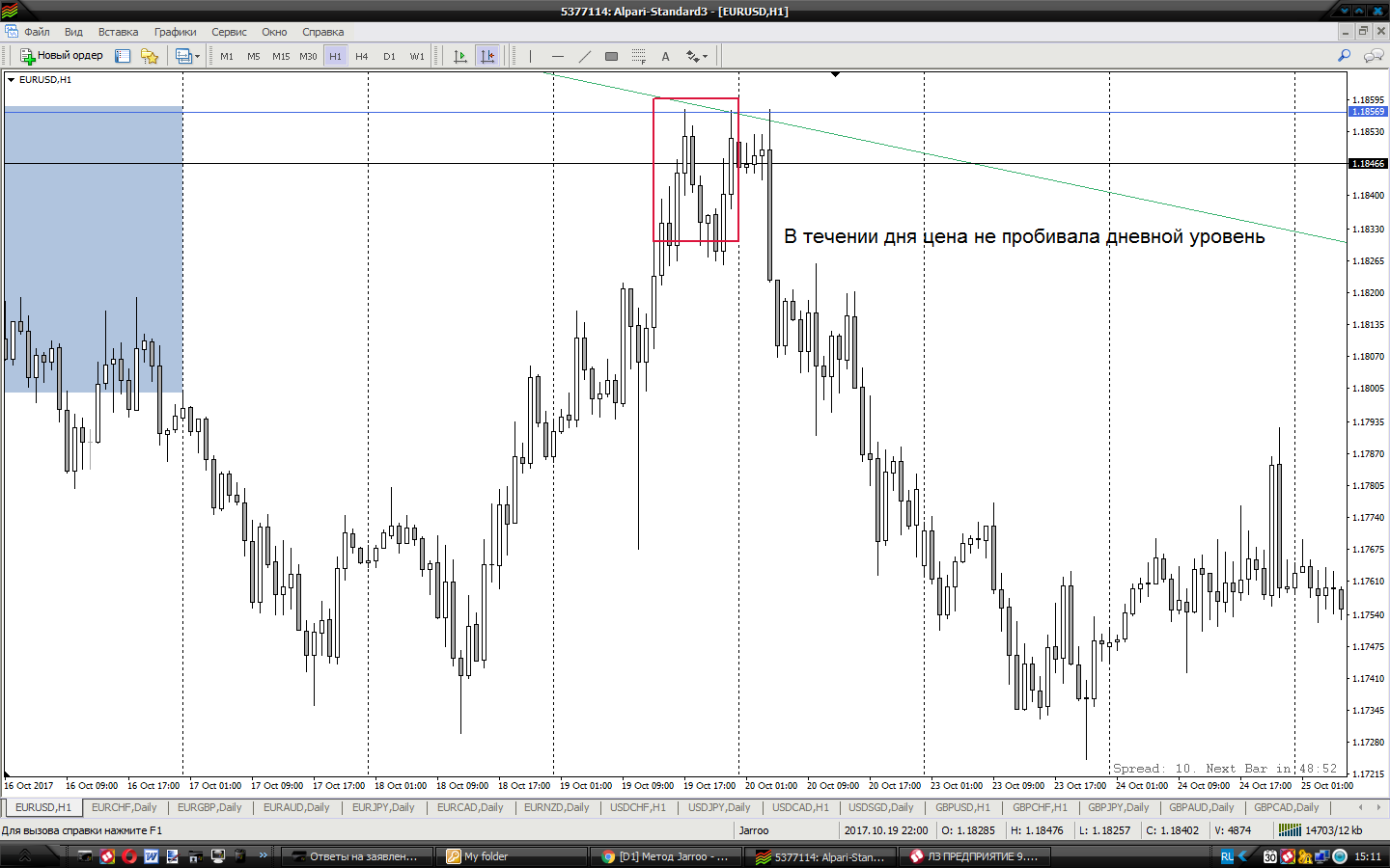1390x868 pixels.
Task: Click the application icon in menu bar
Action: tap(11, 32)
